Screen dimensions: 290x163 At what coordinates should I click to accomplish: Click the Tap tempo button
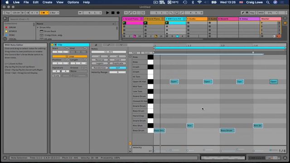(8, 13)
